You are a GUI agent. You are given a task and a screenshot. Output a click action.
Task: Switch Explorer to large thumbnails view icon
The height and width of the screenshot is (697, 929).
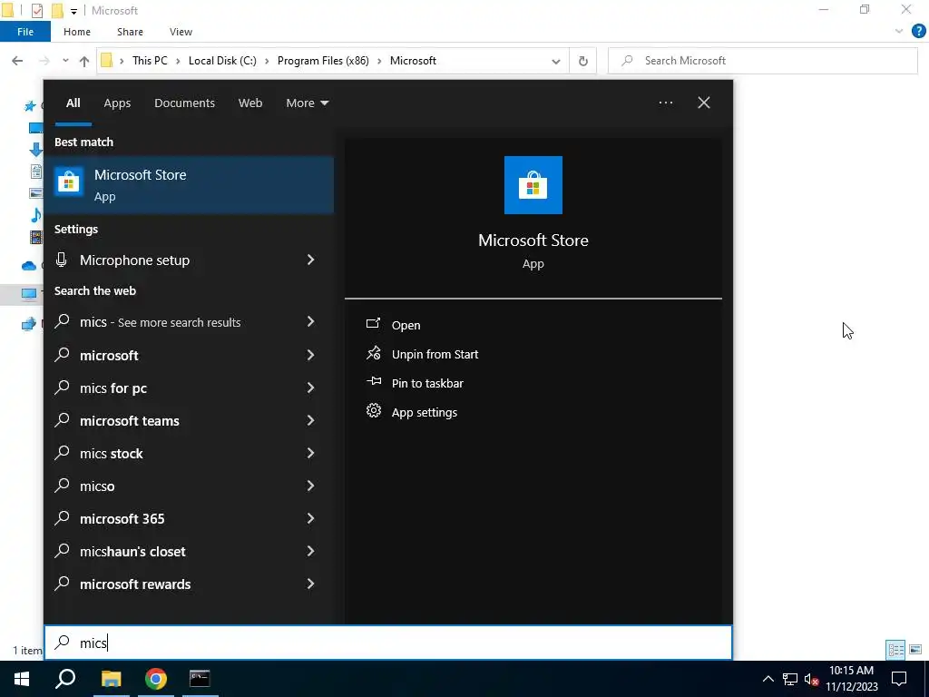915,650
